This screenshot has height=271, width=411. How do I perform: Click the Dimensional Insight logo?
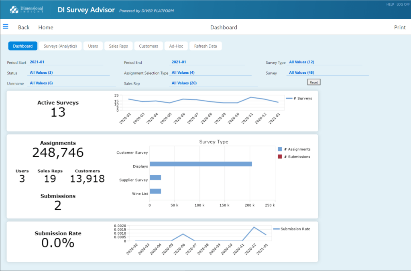pos(26,10)
